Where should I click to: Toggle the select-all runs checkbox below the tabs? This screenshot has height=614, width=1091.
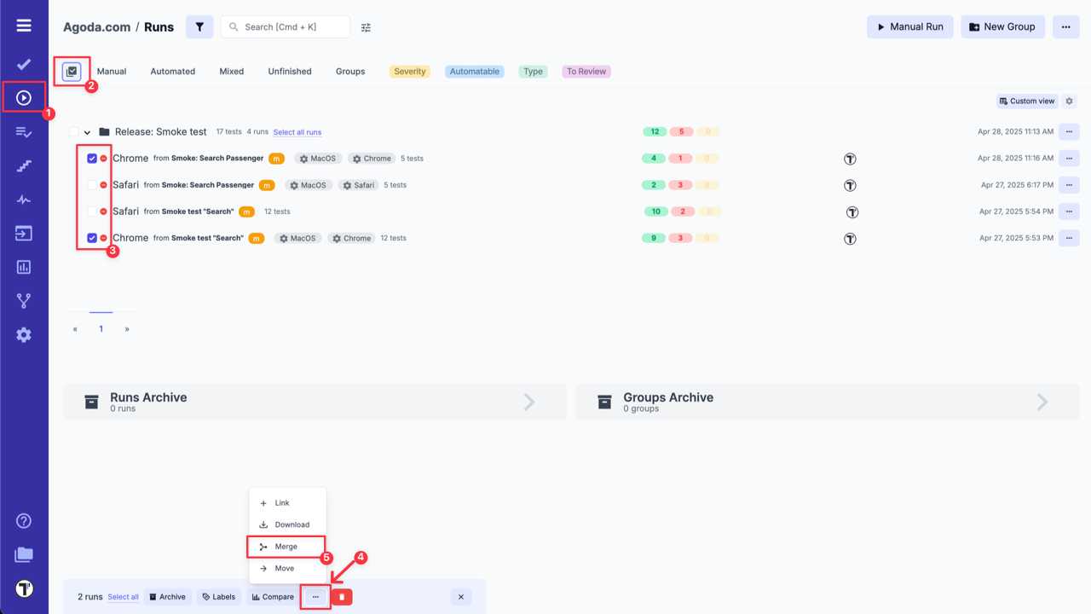click(x=72, y=71)
